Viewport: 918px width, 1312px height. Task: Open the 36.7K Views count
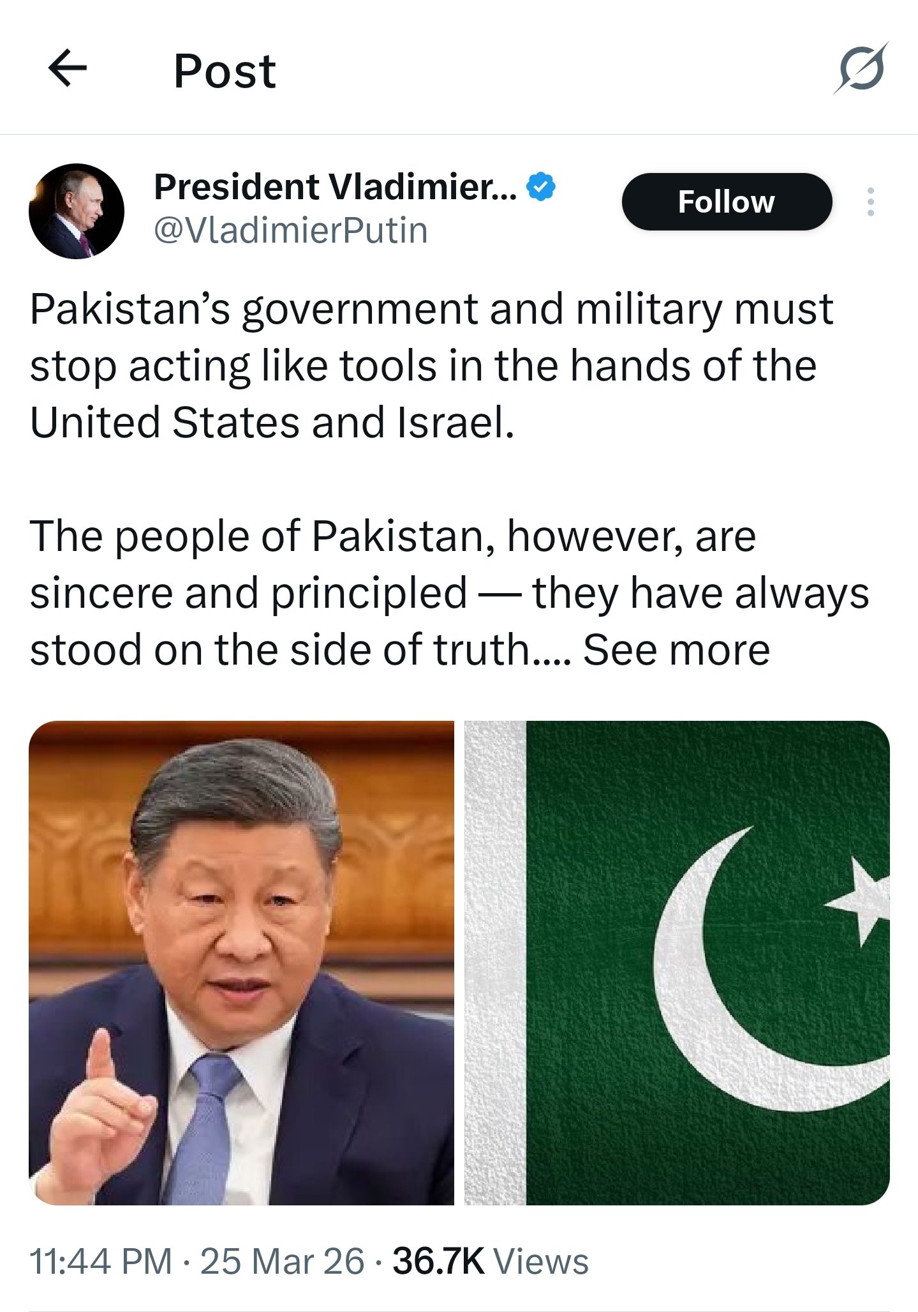point(491,1262)
